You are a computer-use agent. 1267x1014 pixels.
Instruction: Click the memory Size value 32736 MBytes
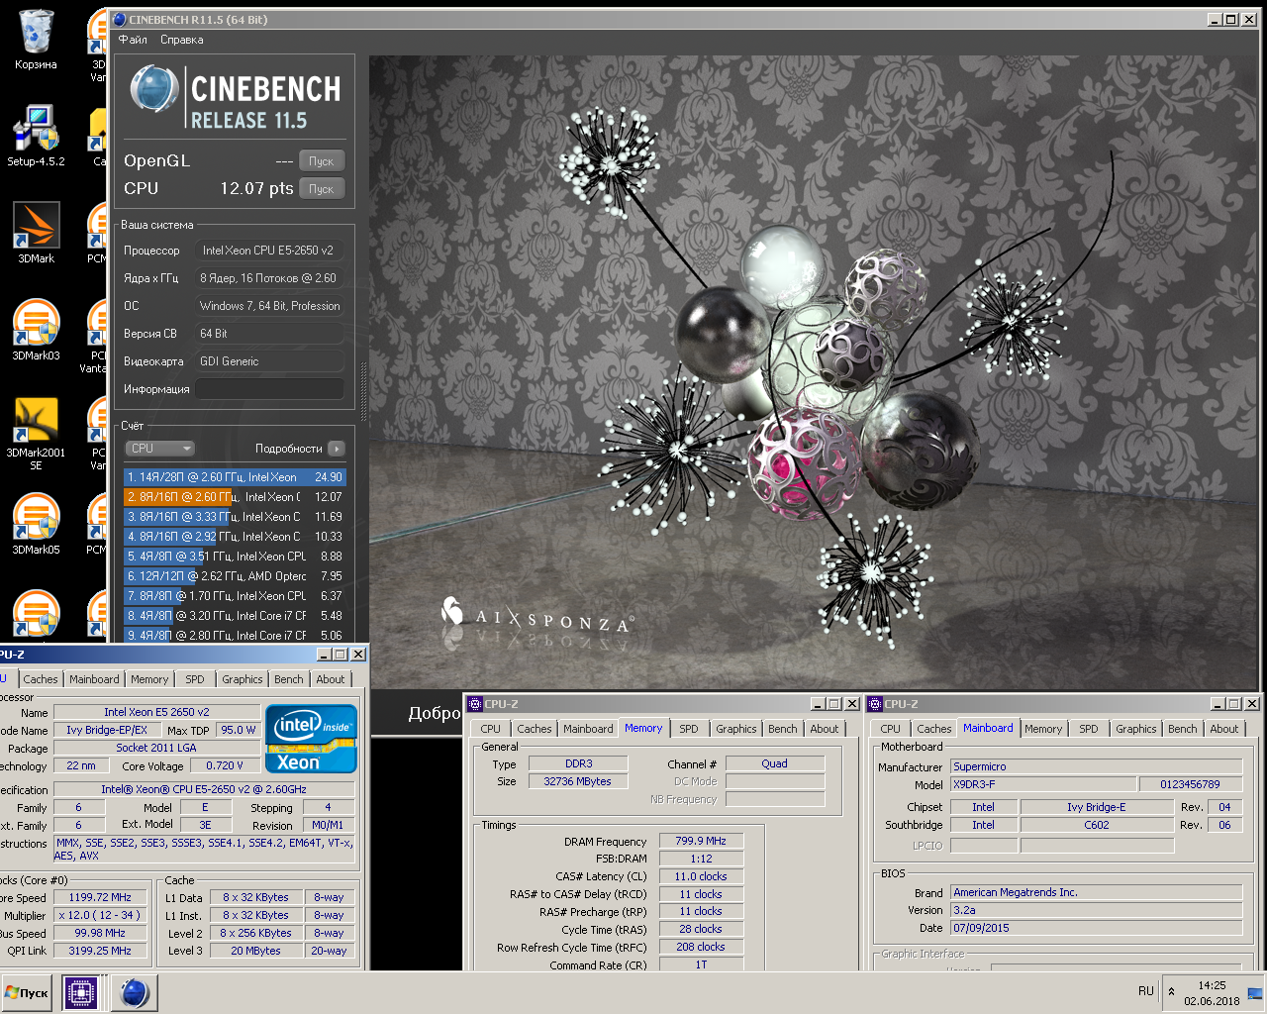pyautogui.click(x=578, y=781)
